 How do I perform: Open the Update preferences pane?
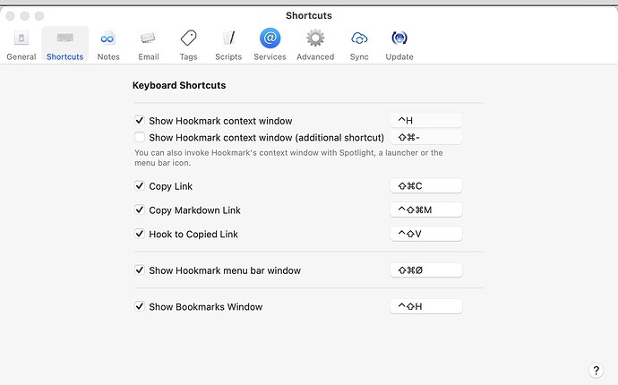[x=399, y=45]
